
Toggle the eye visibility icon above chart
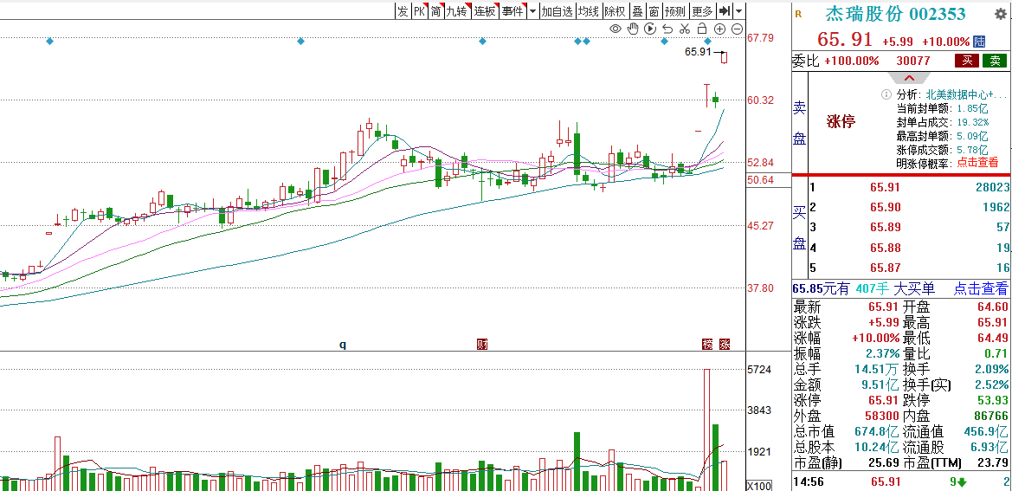616,29
